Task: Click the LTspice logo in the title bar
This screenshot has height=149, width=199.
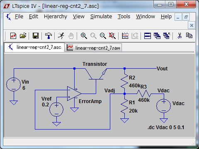Action: tap(7, 6)
